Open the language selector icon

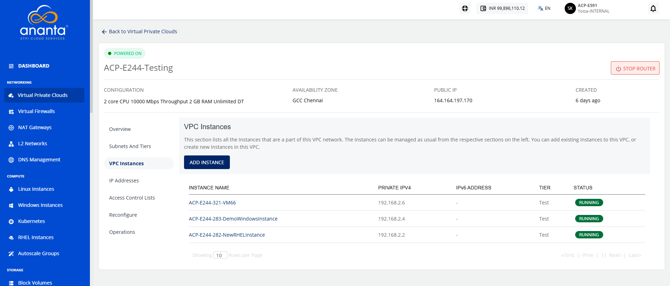click(540, 8)
